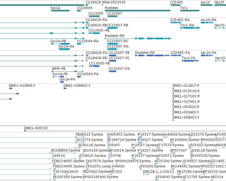Click the Tsc1 gene label
Viewport: 226px width, 181px height.
(184, 8)
